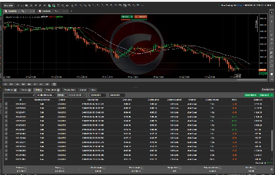Viewport: 275px width, 175px height.
Task: Click the green Statement button
Action: coord(264,95)
